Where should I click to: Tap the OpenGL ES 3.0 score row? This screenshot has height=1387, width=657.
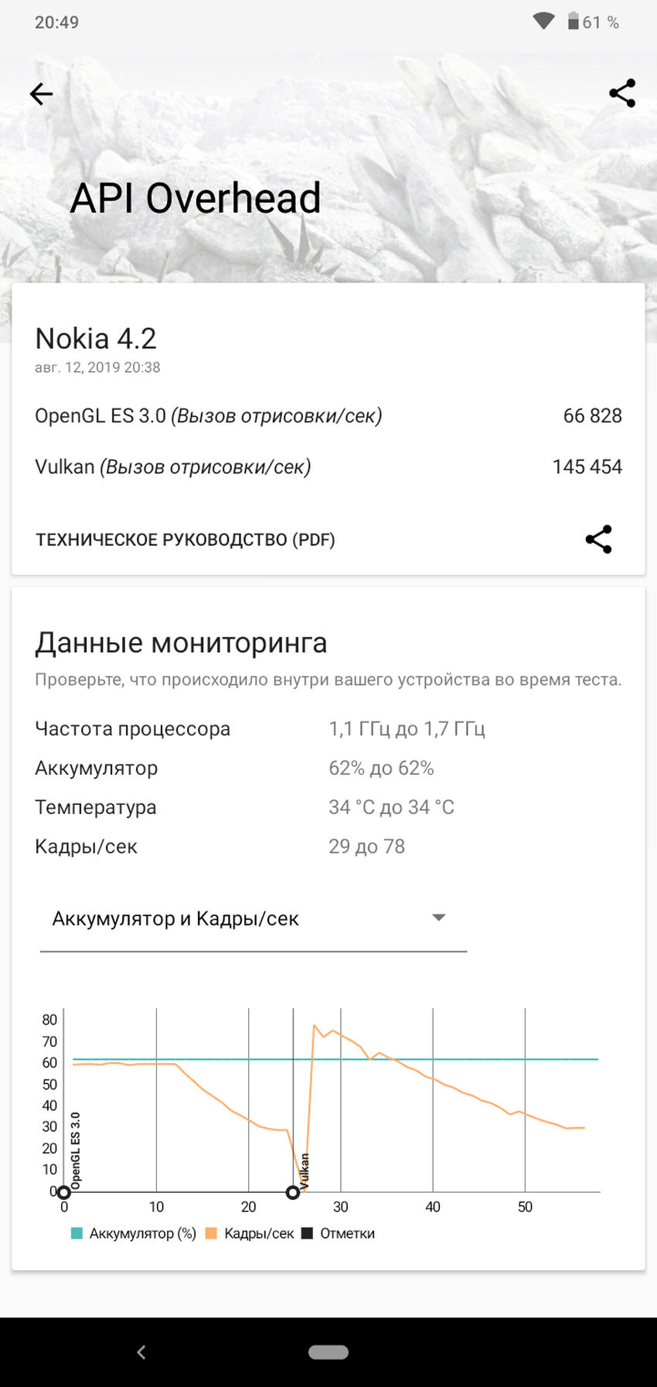click(328, 416)
